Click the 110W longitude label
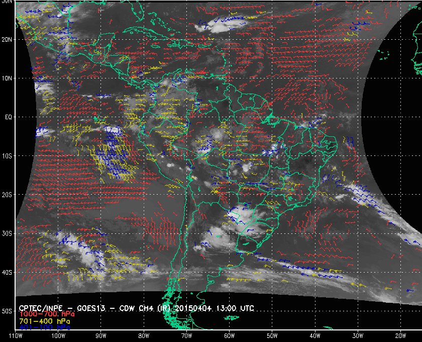Screen dimensions: 422x342 click(x=16, y=336)
